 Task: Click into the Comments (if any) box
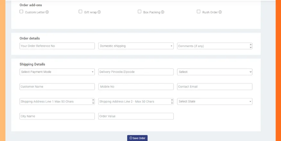pos(215,46)
